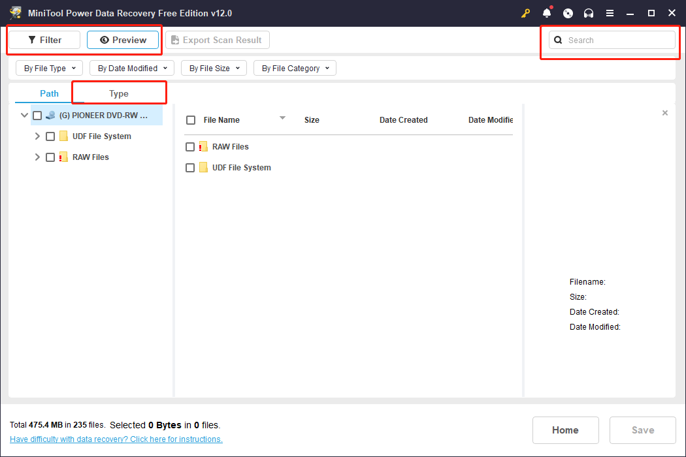Select the (G) PIONEER DVD-RW tree item
The image size is (686, 457).
(97, 116)
